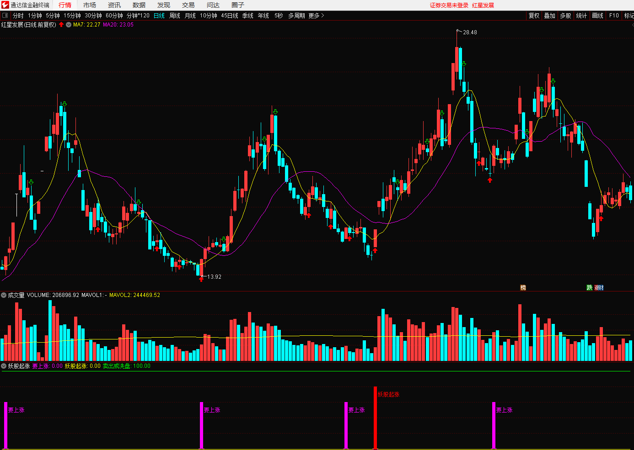Open the 市场 tab
This screenshot has height=450, width=634.
90,5
